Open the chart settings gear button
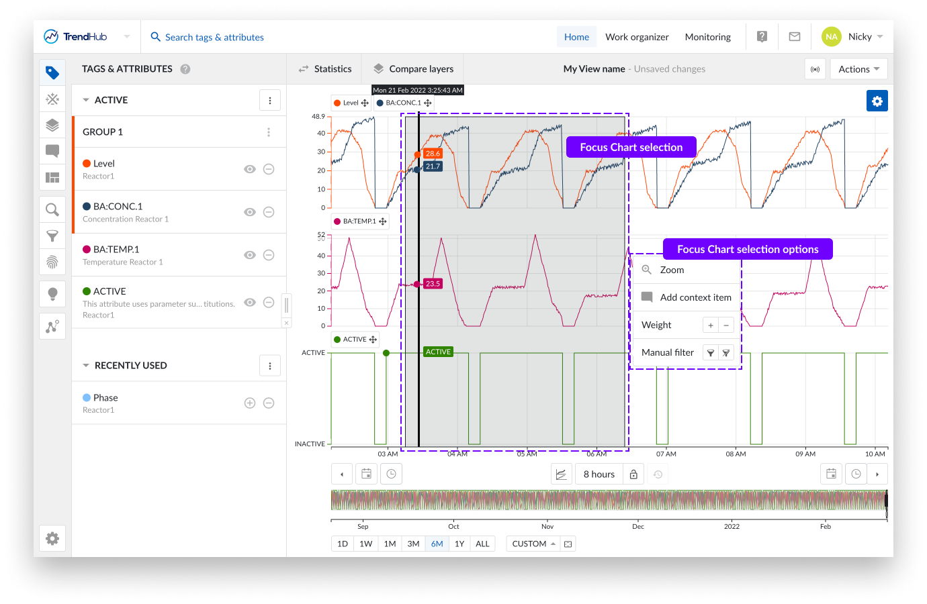This screenshot has width=927, height=604. click(877, 101)
